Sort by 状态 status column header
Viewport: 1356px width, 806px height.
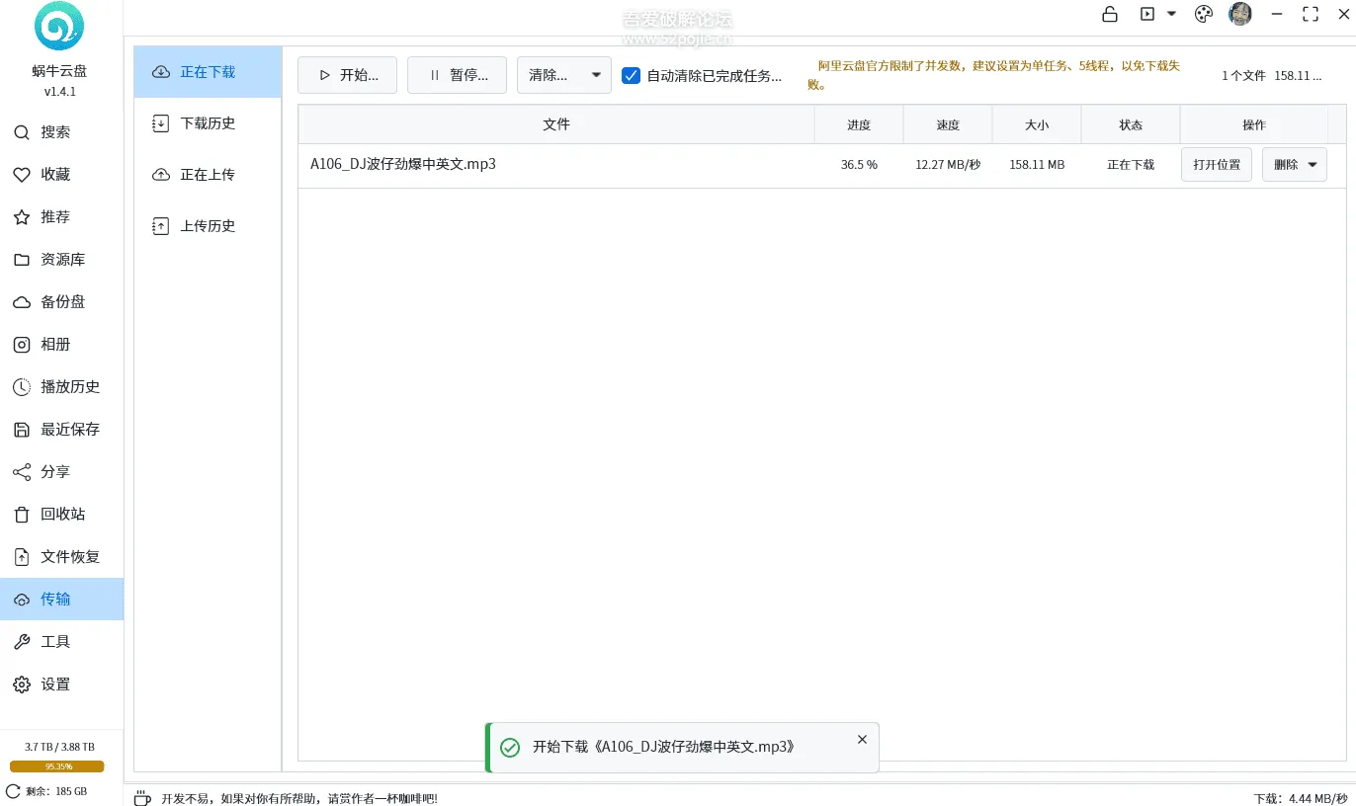1131,125
